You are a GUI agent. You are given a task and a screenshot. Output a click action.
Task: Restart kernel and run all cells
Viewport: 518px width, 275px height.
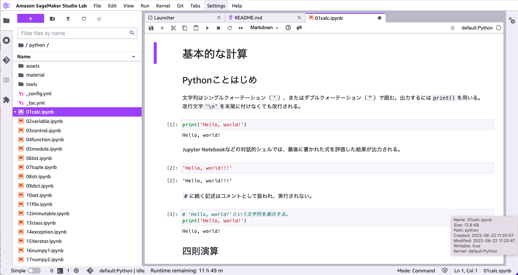[241, 28]
